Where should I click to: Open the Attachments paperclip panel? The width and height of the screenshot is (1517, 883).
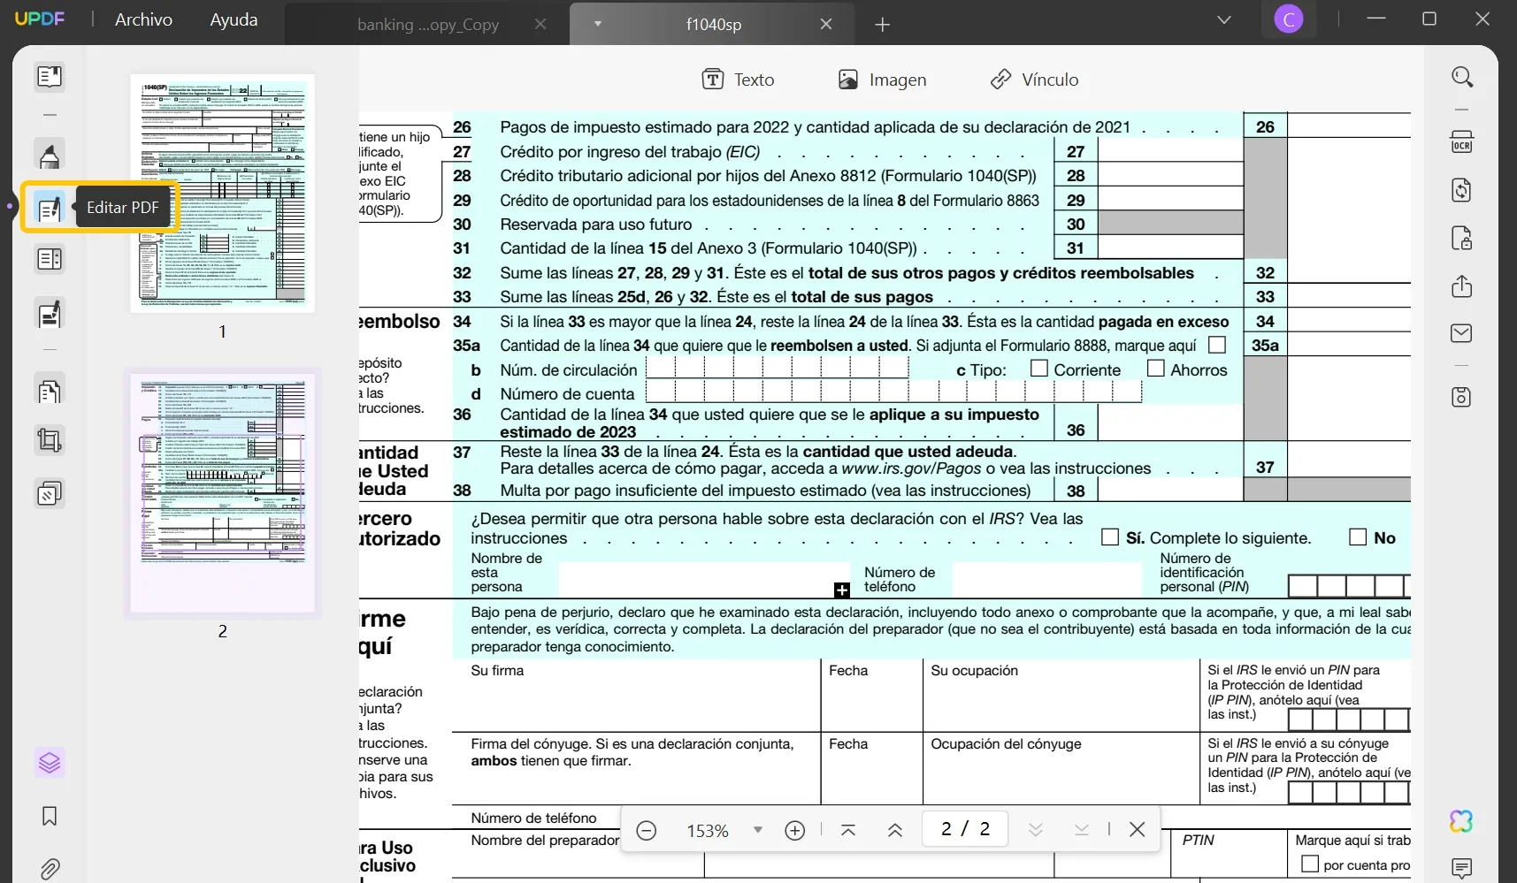(50, 869)
